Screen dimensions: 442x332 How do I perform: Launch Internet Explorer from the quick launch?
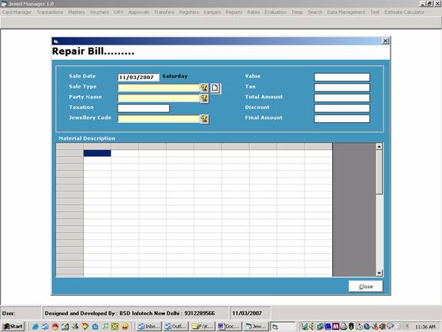coord(35,327)
